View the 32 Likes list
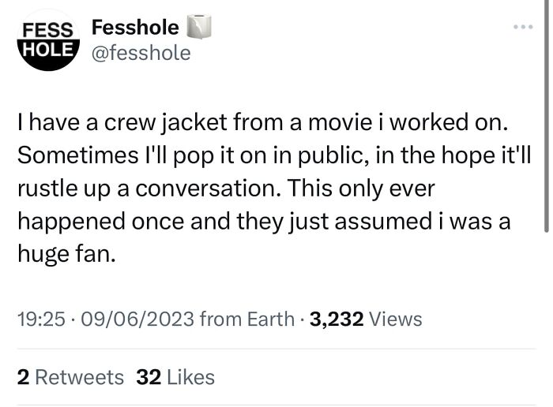 coord(175,377)
